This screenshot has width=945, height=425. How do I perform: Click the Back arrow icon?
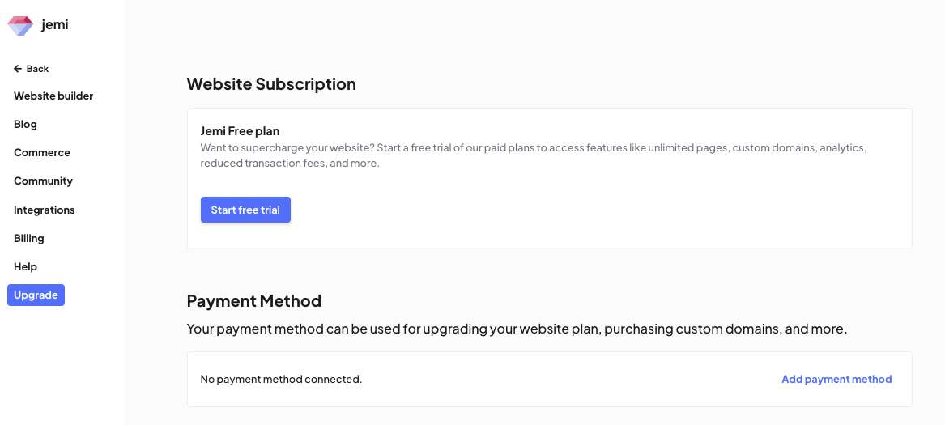click(18, 69)
